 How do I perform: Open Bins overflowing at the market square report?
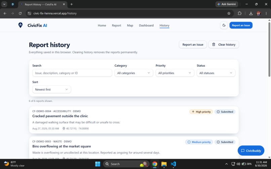(x=62, y=147)
